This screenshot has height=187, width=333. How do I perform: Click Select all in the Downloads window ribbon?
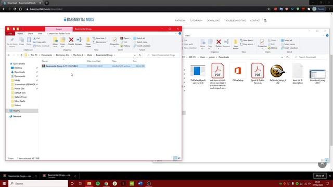tap(287, 41)
